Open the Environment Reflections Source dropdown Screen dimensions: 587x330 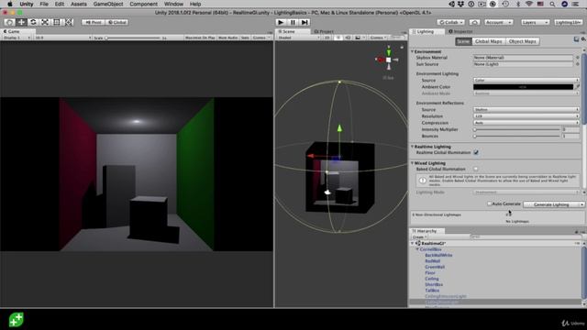pyautogui.click(x=526, y=110)
